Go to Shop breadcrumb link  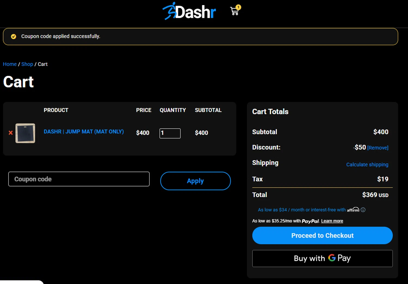(x=27, y=64)
